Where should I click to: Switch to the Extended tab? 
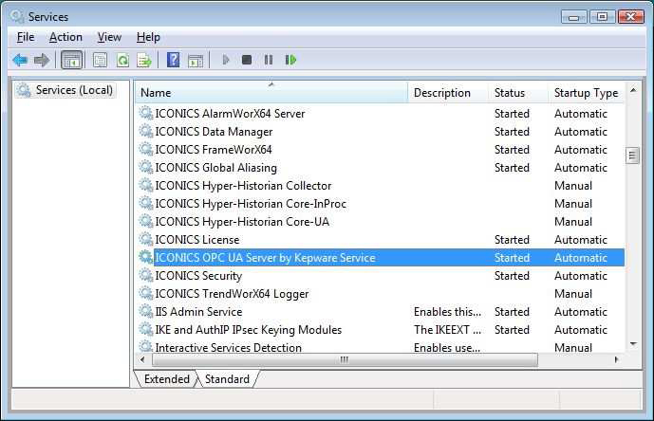166,379
